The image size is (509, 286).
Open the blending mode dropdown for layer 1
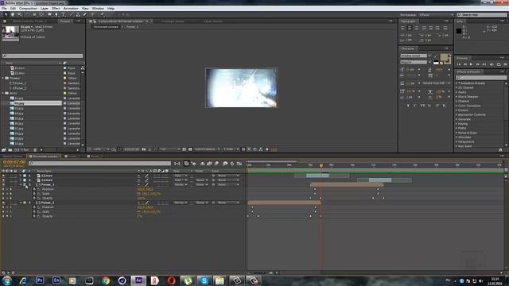point(181,176)
